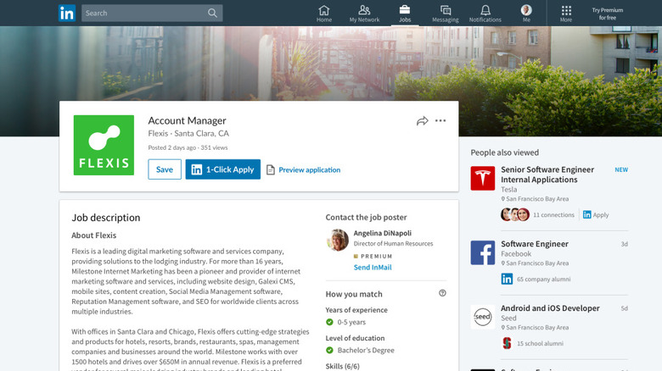Open the three-dot more options menu

440,120
